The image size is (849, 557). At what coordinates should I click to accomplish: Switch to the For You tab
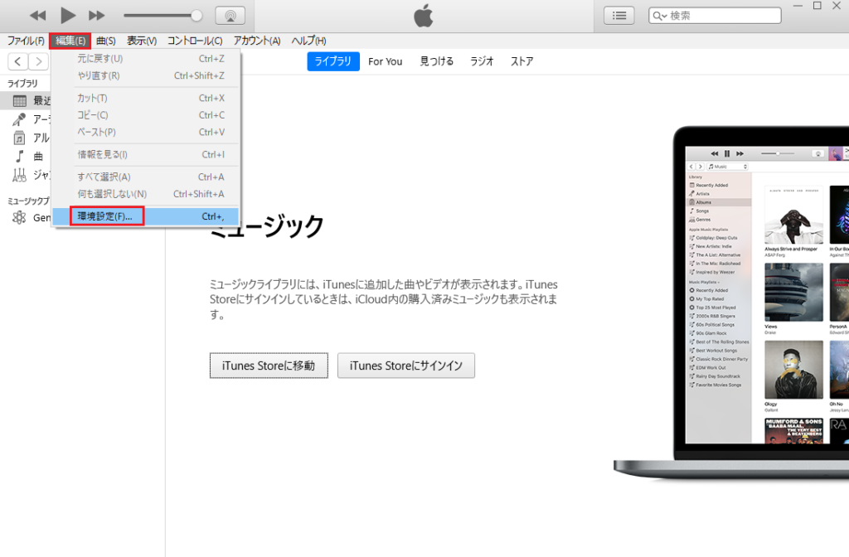click(385, 61)
